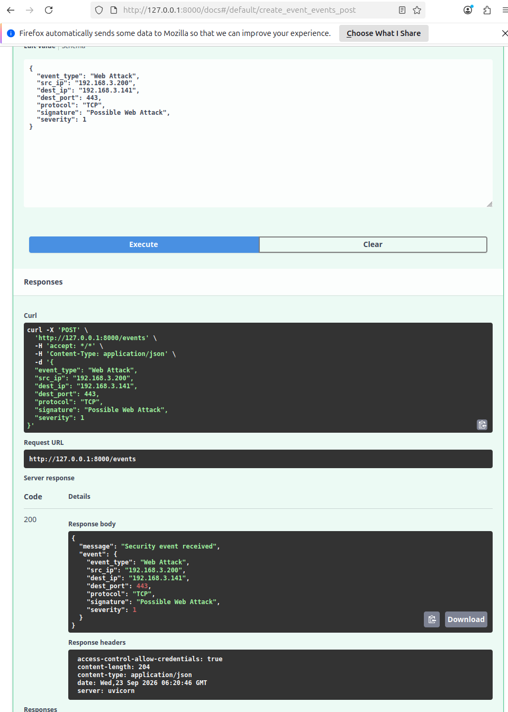Open the Firefox application menu
508x712 pixels.
click(504, 10)
